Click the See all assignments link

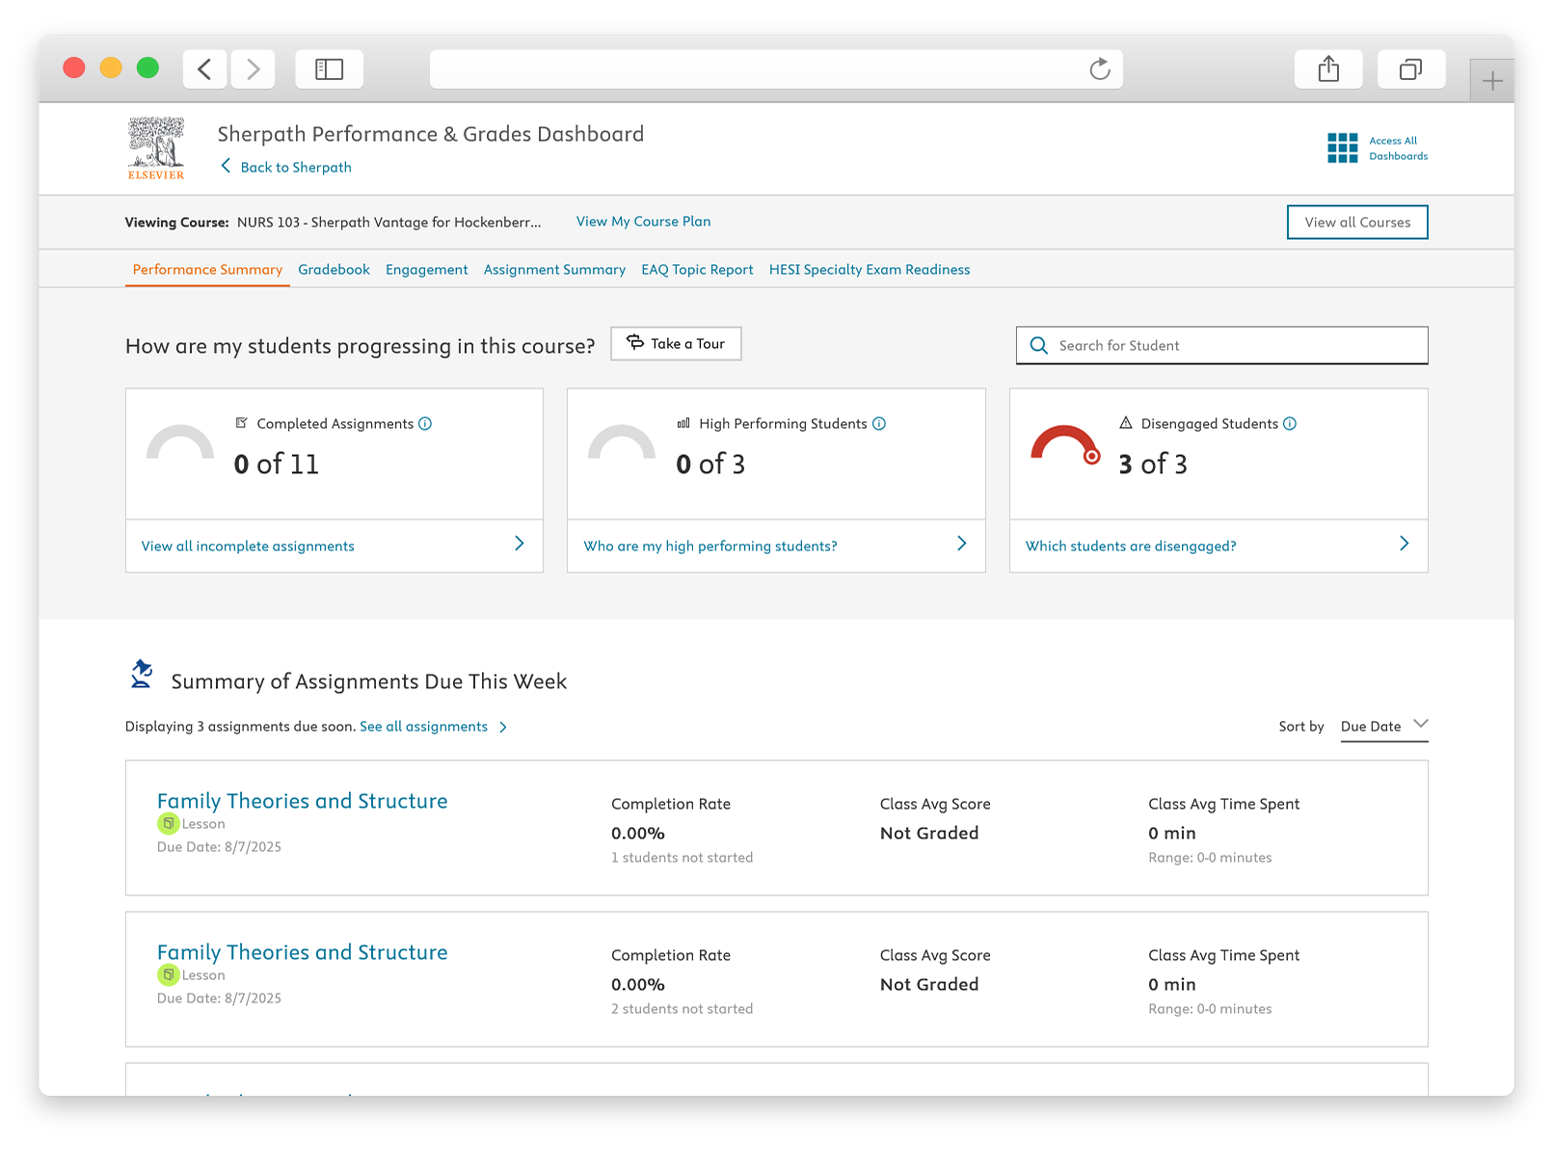(x=423, y=727)
